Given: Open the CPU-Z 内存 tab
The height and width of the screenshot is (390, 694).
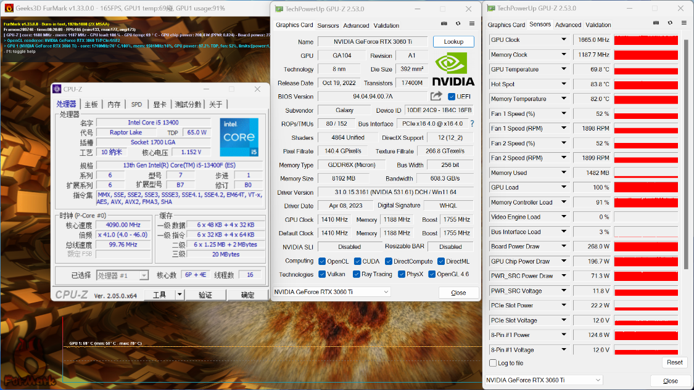Looking at the screenshot, I should (x=114, y=104).
